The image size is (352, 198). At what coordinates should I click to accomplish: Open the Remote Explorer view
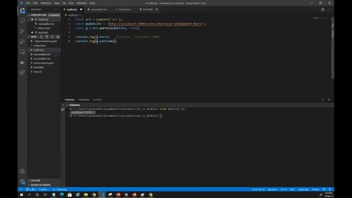22,52
